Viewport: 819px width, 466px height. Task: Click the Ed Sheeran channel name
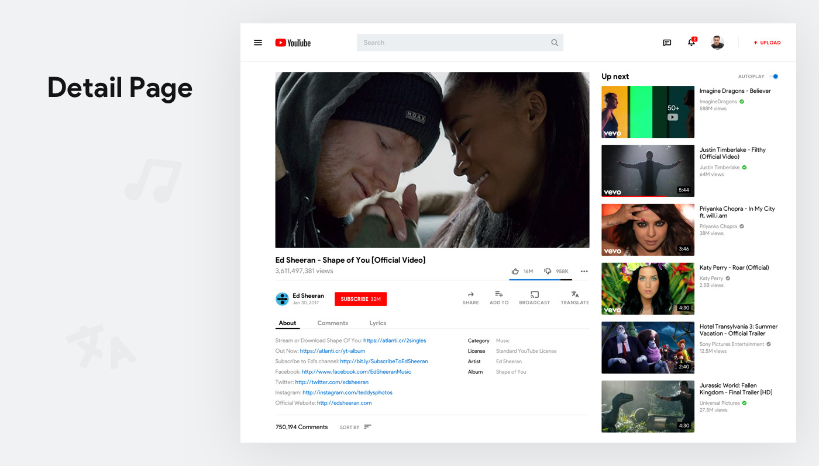pos(308,296)
